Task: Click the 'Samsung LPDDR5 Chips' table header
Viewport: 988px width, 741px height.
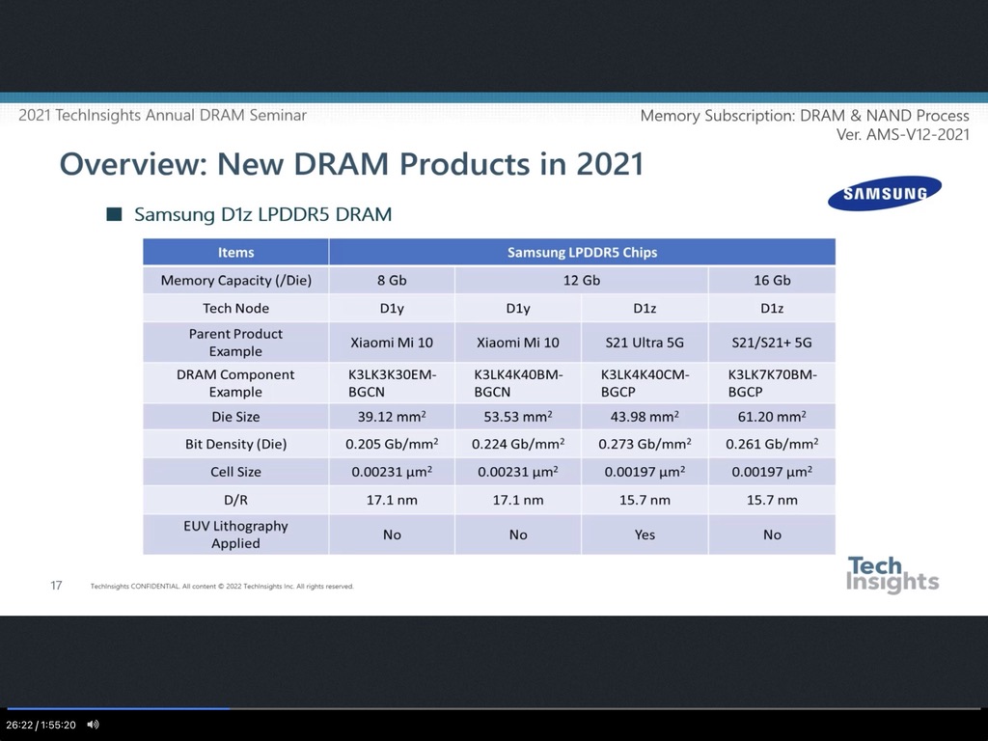Action: coord(582,252)
